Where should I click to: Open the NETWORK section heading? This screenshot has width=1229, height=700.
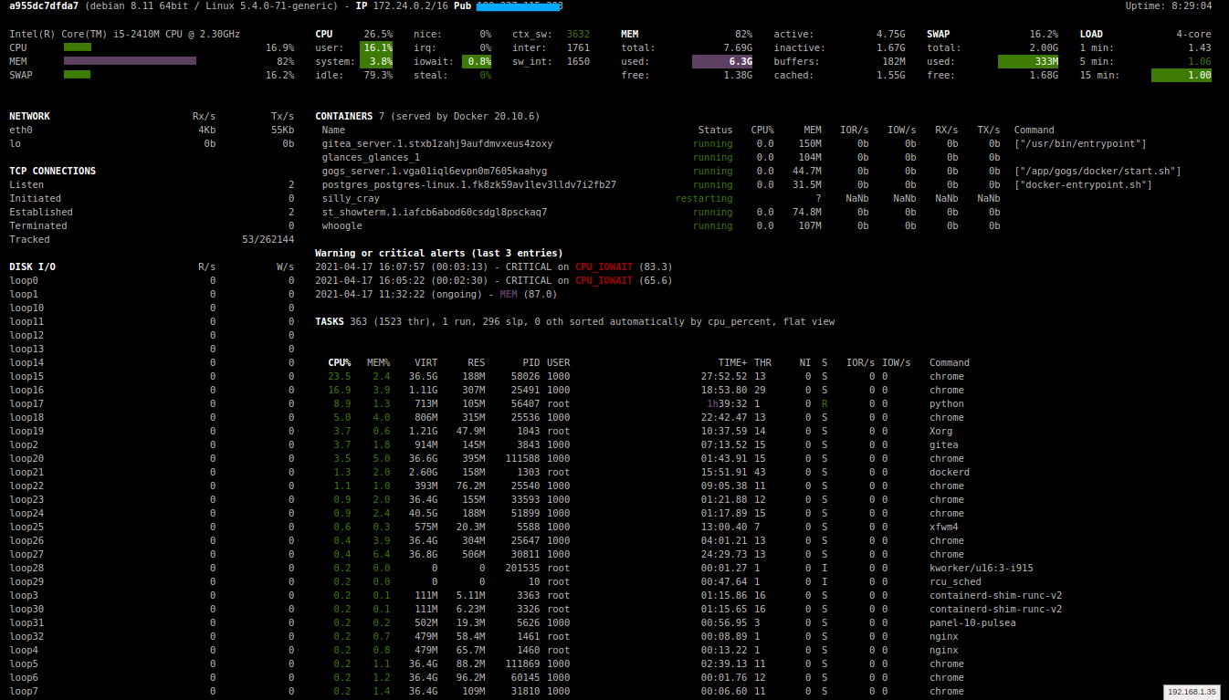coord(29,116)
